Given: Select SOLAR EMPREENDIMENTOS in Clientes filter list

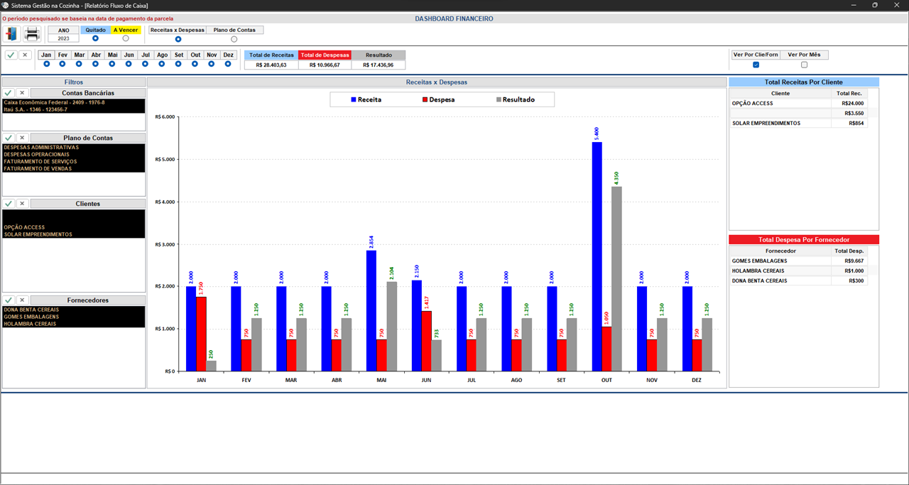Looking at the screenshot, I should (x=74, y=234).
